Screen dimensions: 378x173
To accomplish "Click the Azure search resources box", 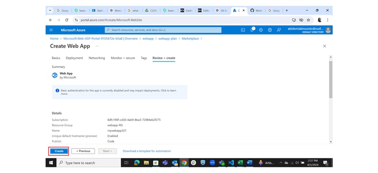I will pyautogui.click(x=163, y=30).
